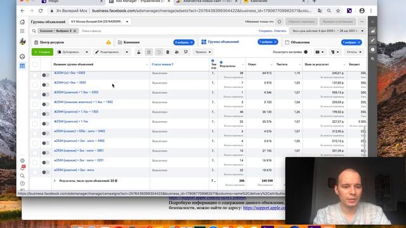Toggle ad set Ж2034 (о) +3кк on

pos(46,75)
